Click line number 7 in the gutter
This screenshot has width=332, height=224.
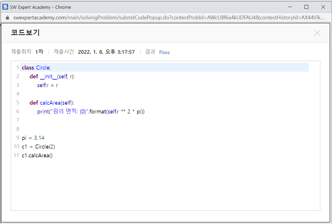pyautogui.click(x=18, y=120)
